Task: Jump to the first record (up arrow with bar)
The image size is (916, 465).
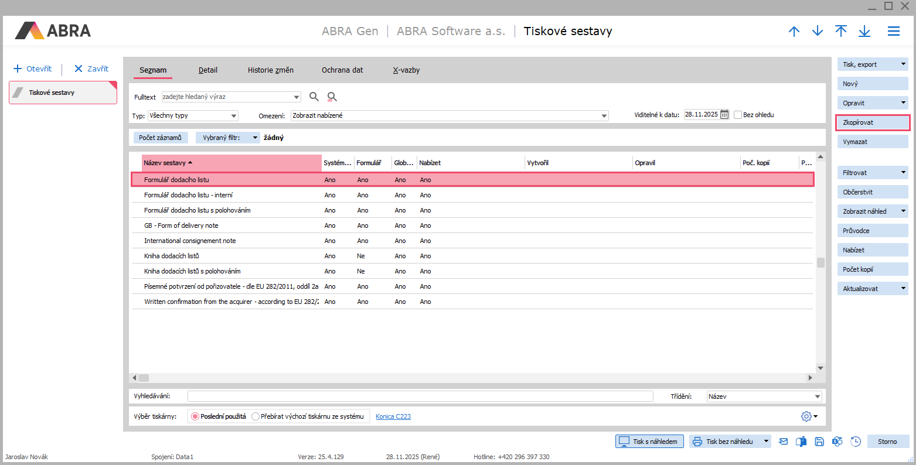Action: click(841, 32)
